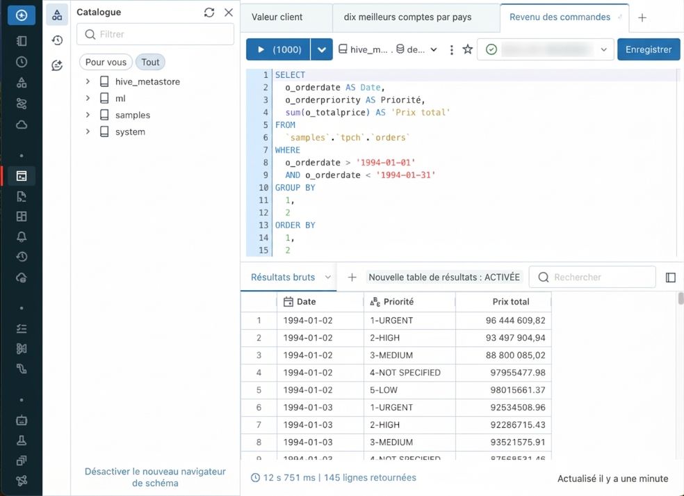Add a new query tab with plus
684x496 pixels.
pyautogui.click(x=642, y=17)
